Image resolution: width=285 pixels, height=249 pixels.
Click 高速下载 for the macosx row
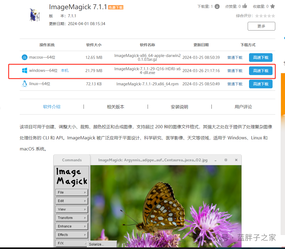tap(261, 58)
